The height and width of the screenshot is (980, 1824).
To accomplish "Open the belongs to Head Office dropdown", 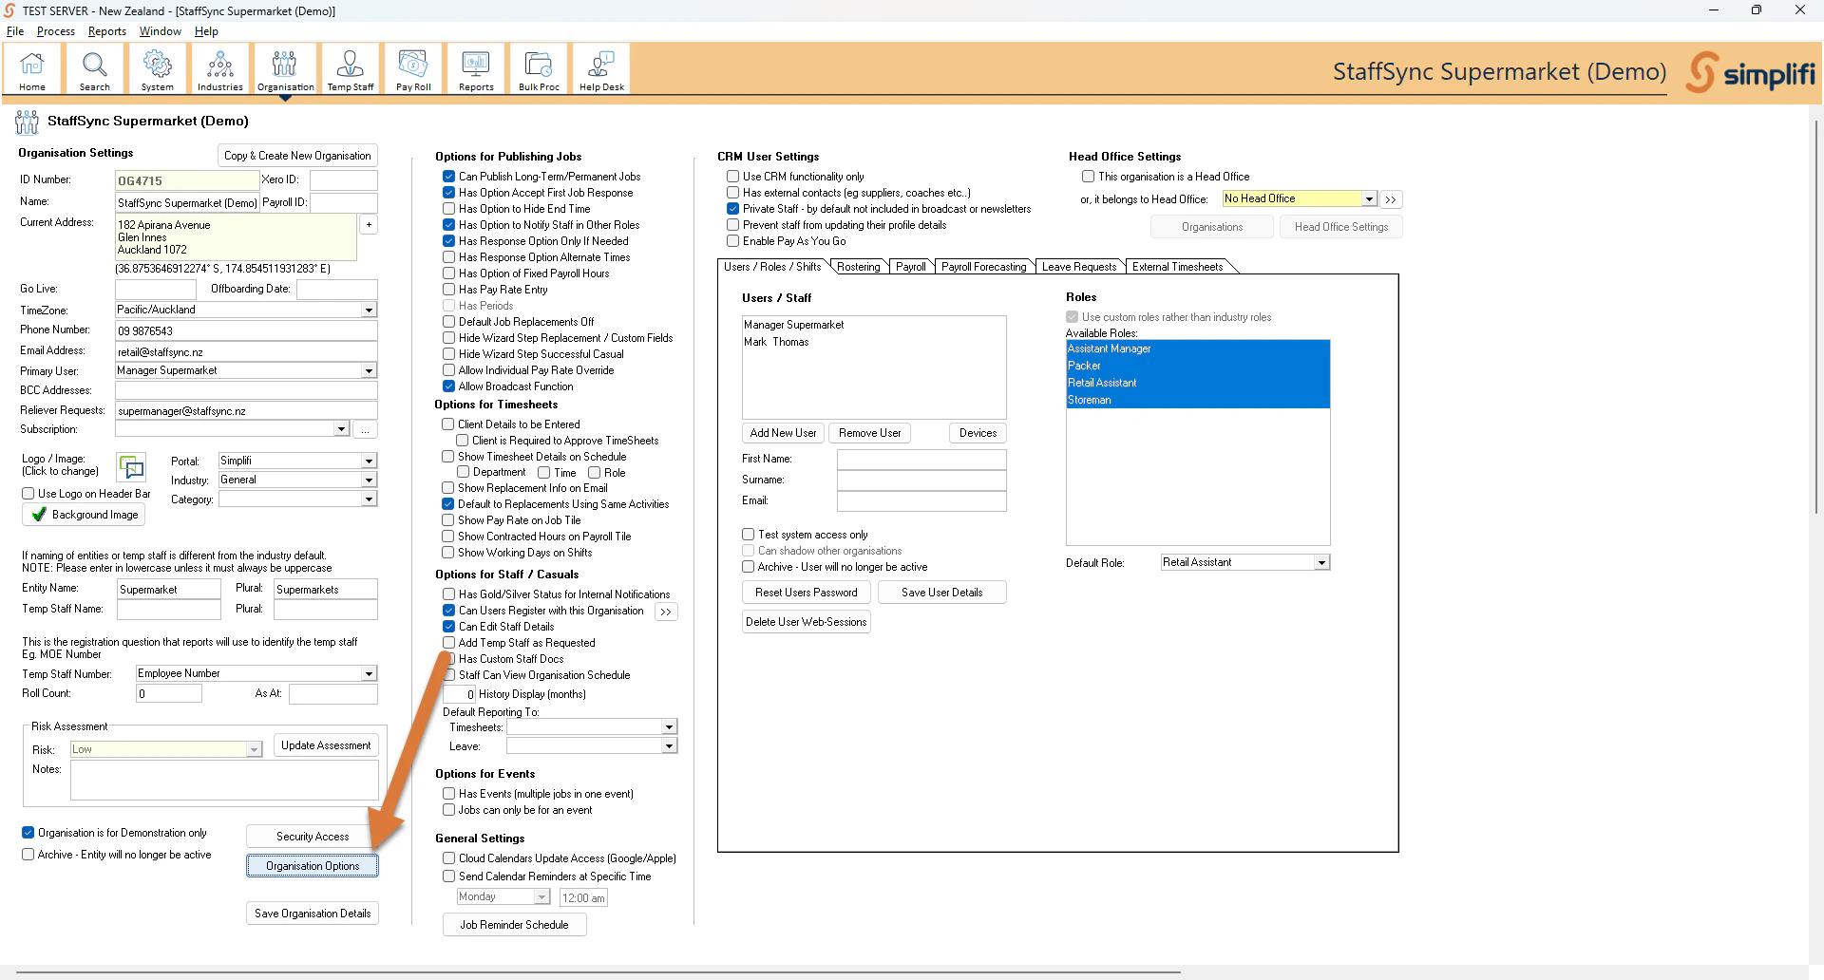I will point(1369,199).
